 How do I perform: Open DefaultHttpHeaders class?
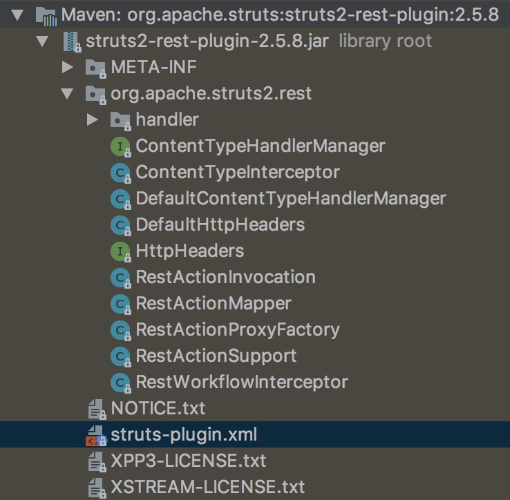coord(220,224)
